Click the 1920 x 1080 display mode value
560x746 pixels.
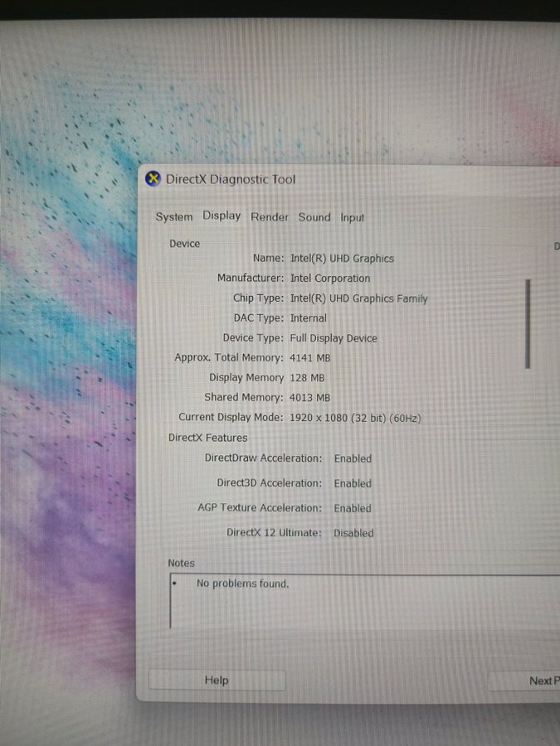pyautogui.click(x=354, y=418)
